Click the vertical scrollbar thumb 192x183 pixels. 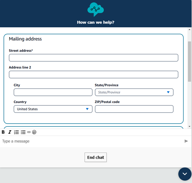point(190,62)
